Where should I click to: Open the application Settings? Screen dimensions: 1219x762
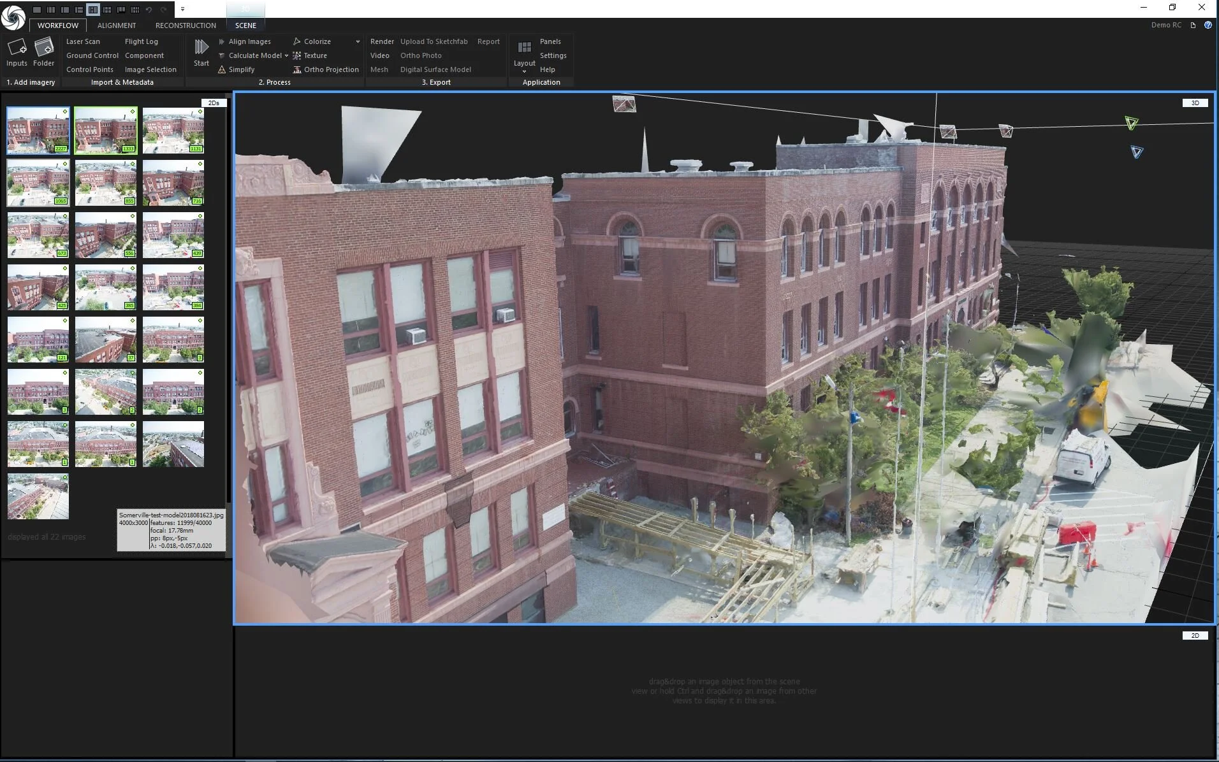click(553, 55)
